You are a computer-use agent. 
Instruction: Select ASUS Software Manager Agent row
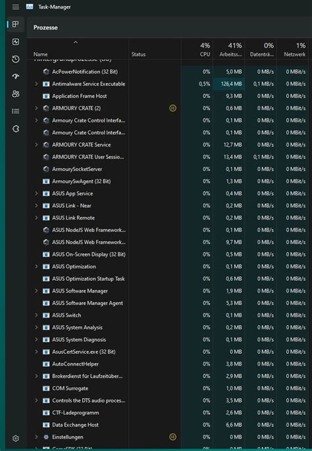tap(168, 303)
